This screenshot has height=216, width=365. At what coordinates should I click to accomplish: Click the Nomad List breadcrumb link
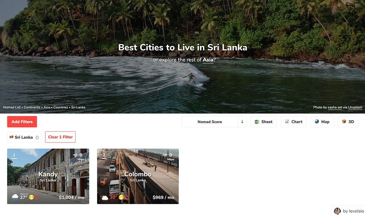point(12,107)
